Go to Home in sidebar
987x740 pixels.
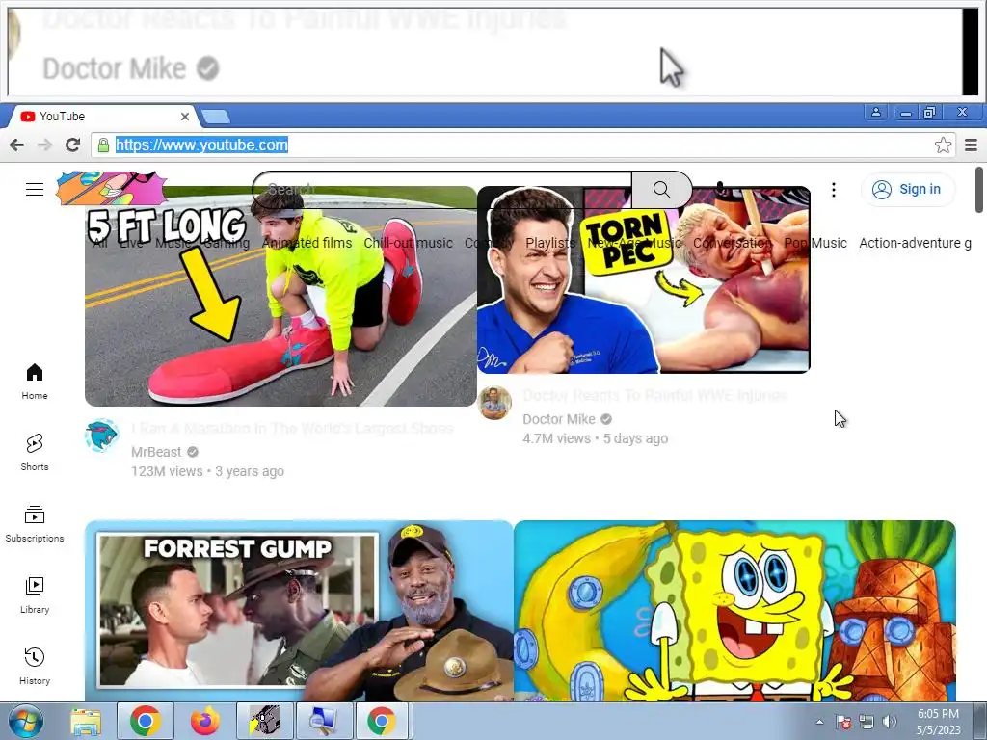[35, 382]
